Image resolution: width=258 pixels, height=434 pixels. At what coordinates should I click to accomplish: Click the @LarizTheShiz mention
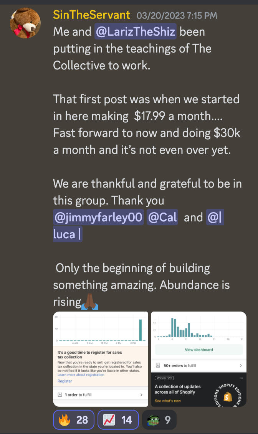135,32
